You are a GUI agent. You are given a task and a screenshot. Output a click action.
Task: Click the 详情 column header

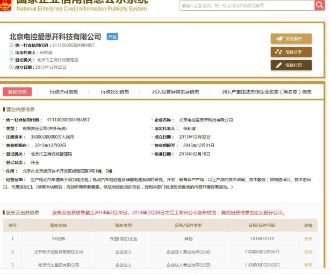tap(308, 225)
